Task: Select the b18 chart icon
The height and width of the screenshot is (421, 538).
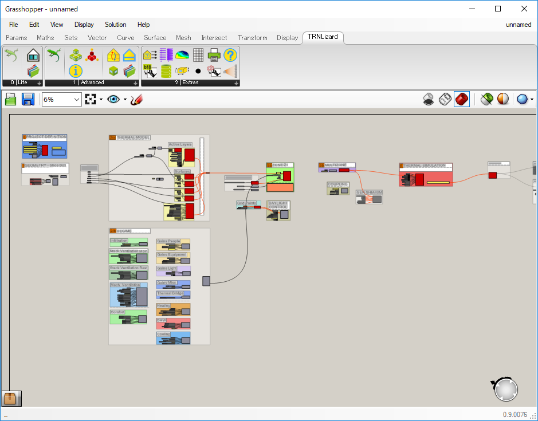Action: tap(150, 71)
